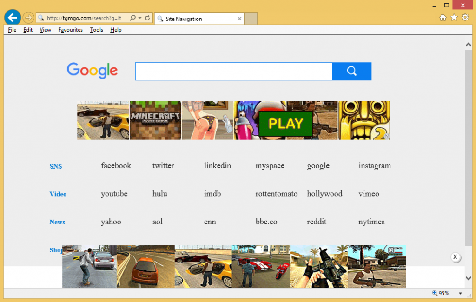Screen dimensions: 476x302
Task: Open the zoom level 95% dropdown
Action: coord(460,293)
